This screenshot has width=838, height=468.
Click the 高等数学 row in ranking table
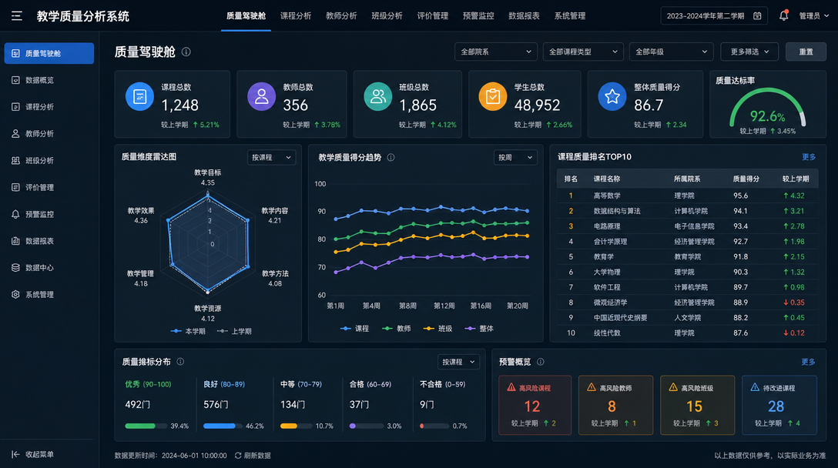tap(687, 196)
